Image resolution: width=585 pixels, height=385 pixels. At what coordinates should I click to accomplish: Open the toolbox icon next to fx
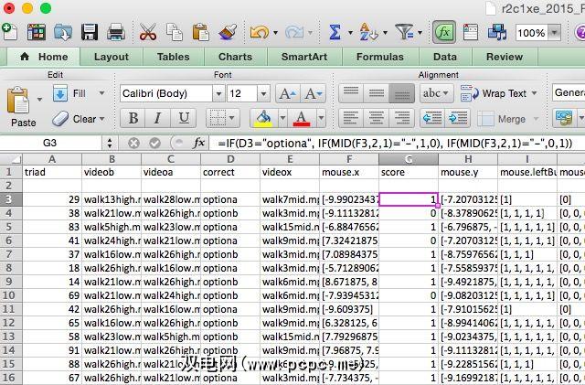coord(471,32)
